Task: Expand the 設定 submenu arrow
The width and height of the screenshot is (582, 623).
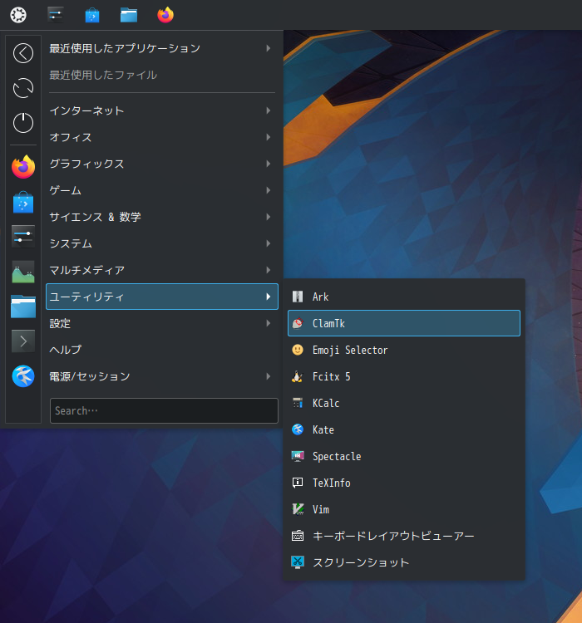Action: click(x=269, y=323)
